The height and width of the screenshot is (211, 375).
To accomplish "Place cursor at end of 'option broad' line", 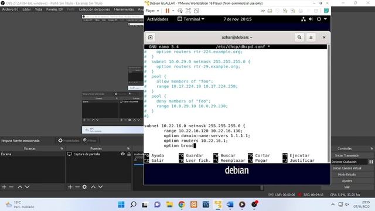I will [x=195, y=146].
